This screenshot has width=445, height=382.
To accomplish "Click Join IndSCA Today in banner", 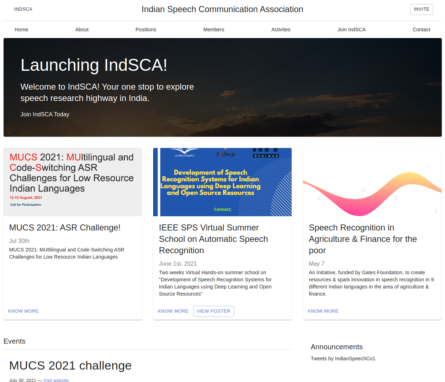I will click(45, 114).
